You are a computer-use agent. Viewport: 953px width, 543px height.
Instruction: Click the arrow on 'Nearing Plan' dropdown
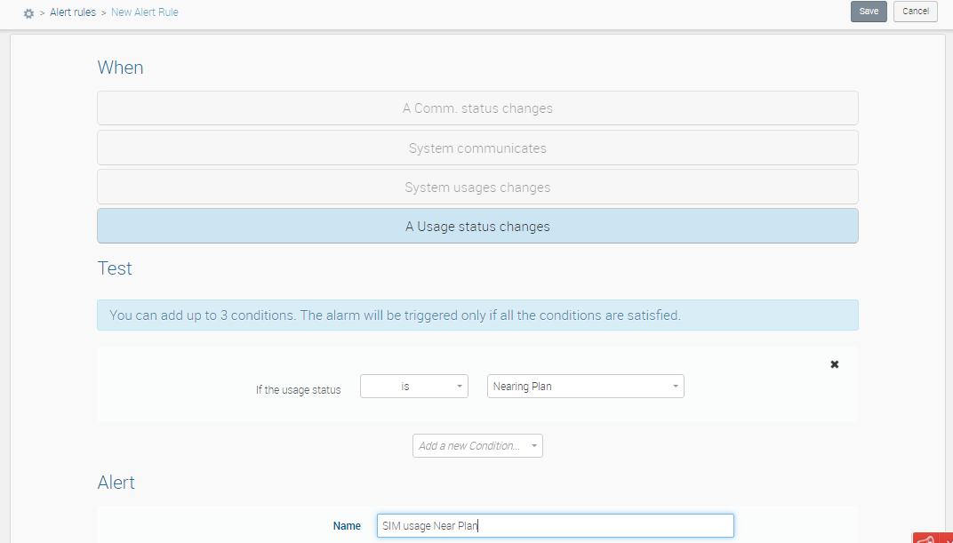pyautogui.click(x=676, y=387)
